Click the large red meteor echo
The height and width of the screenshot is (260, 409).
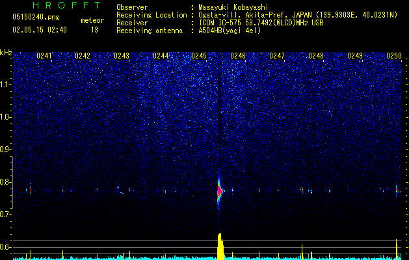[x=220, y=192]
